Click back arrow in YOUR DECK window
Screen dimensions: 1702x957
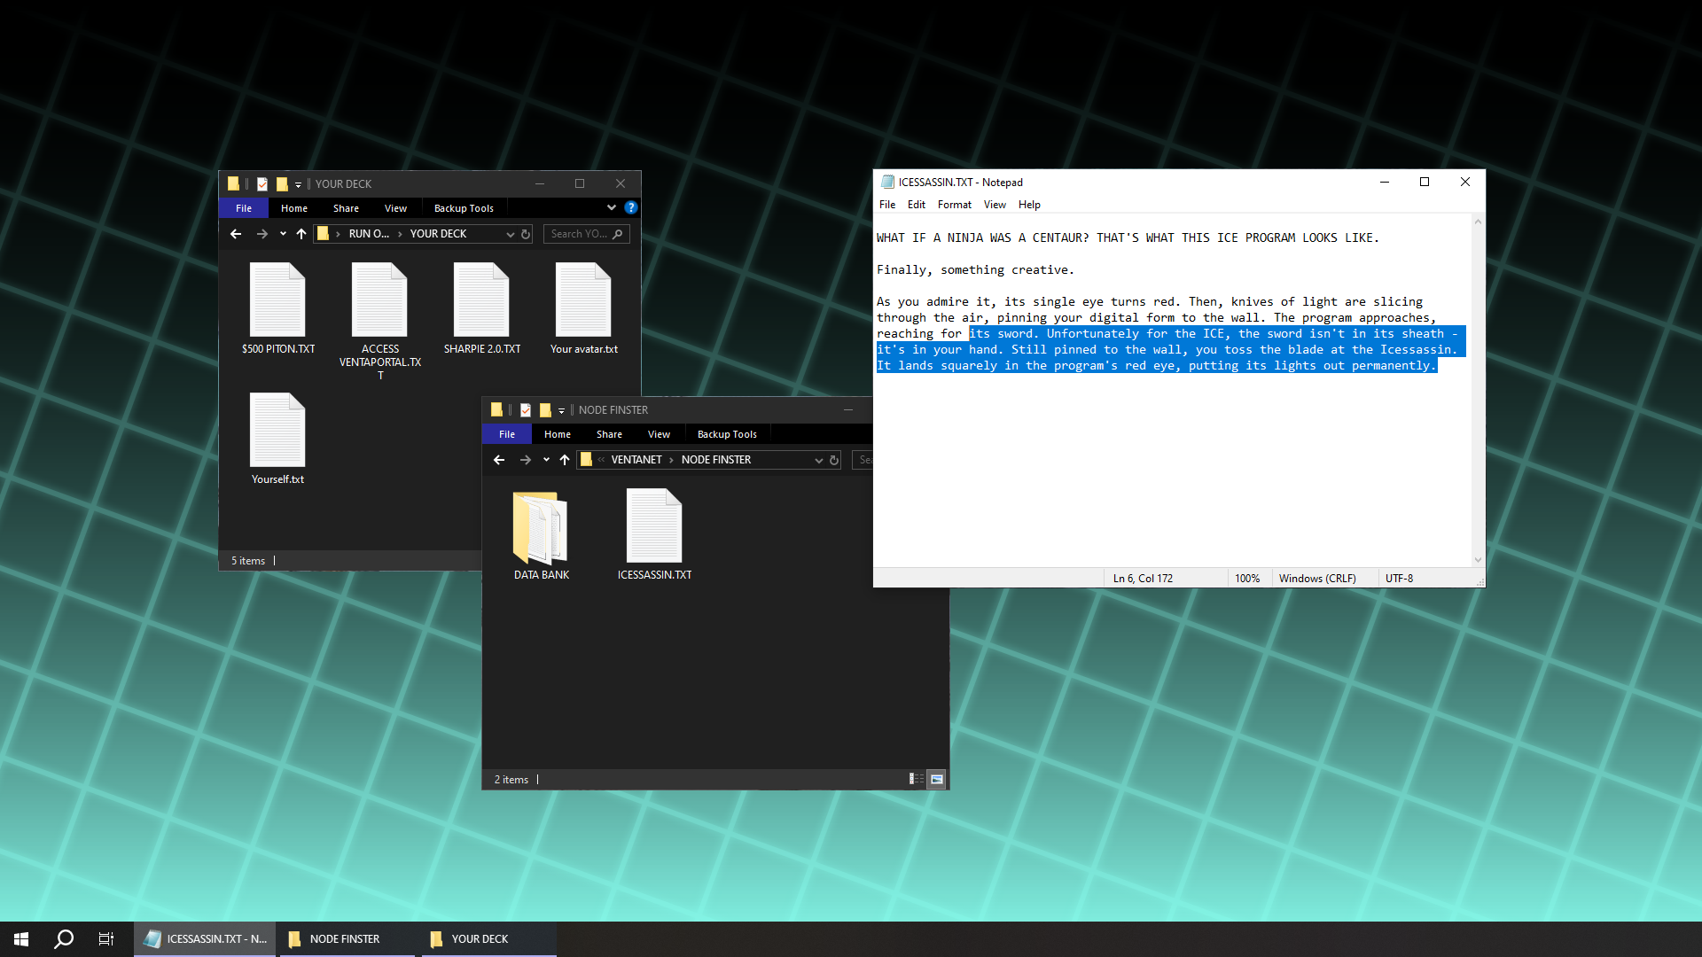(236, 234)
